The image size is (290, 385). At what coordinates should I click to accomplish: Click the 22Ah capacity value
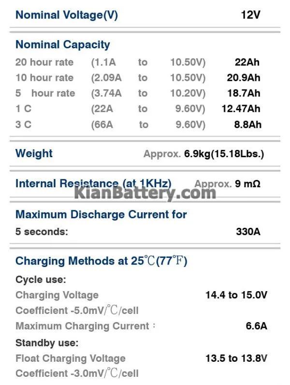point(247,62)
